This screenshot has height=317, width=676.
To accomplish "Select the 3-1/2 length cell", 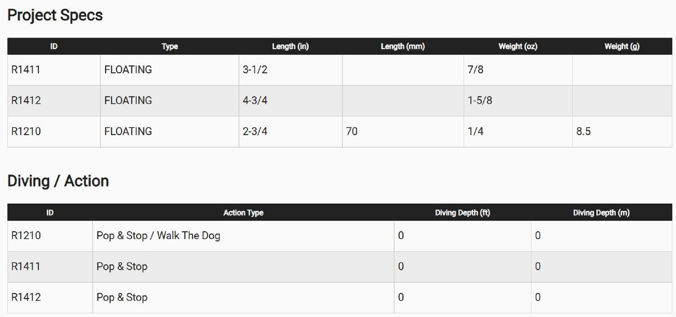I will (x=255, y=70).
